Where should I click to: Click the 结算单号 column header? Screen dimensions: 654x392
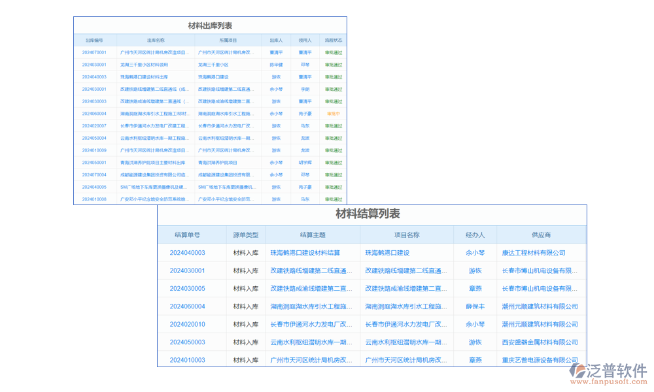pos(187,235)
